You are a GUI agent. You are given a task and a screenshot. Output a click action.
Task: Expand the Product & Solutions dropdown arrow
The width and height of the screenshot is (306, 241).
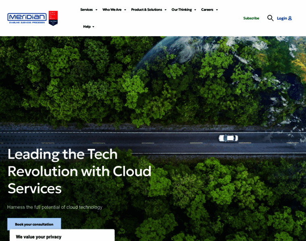pyautogui.click(x=165, y=10)
